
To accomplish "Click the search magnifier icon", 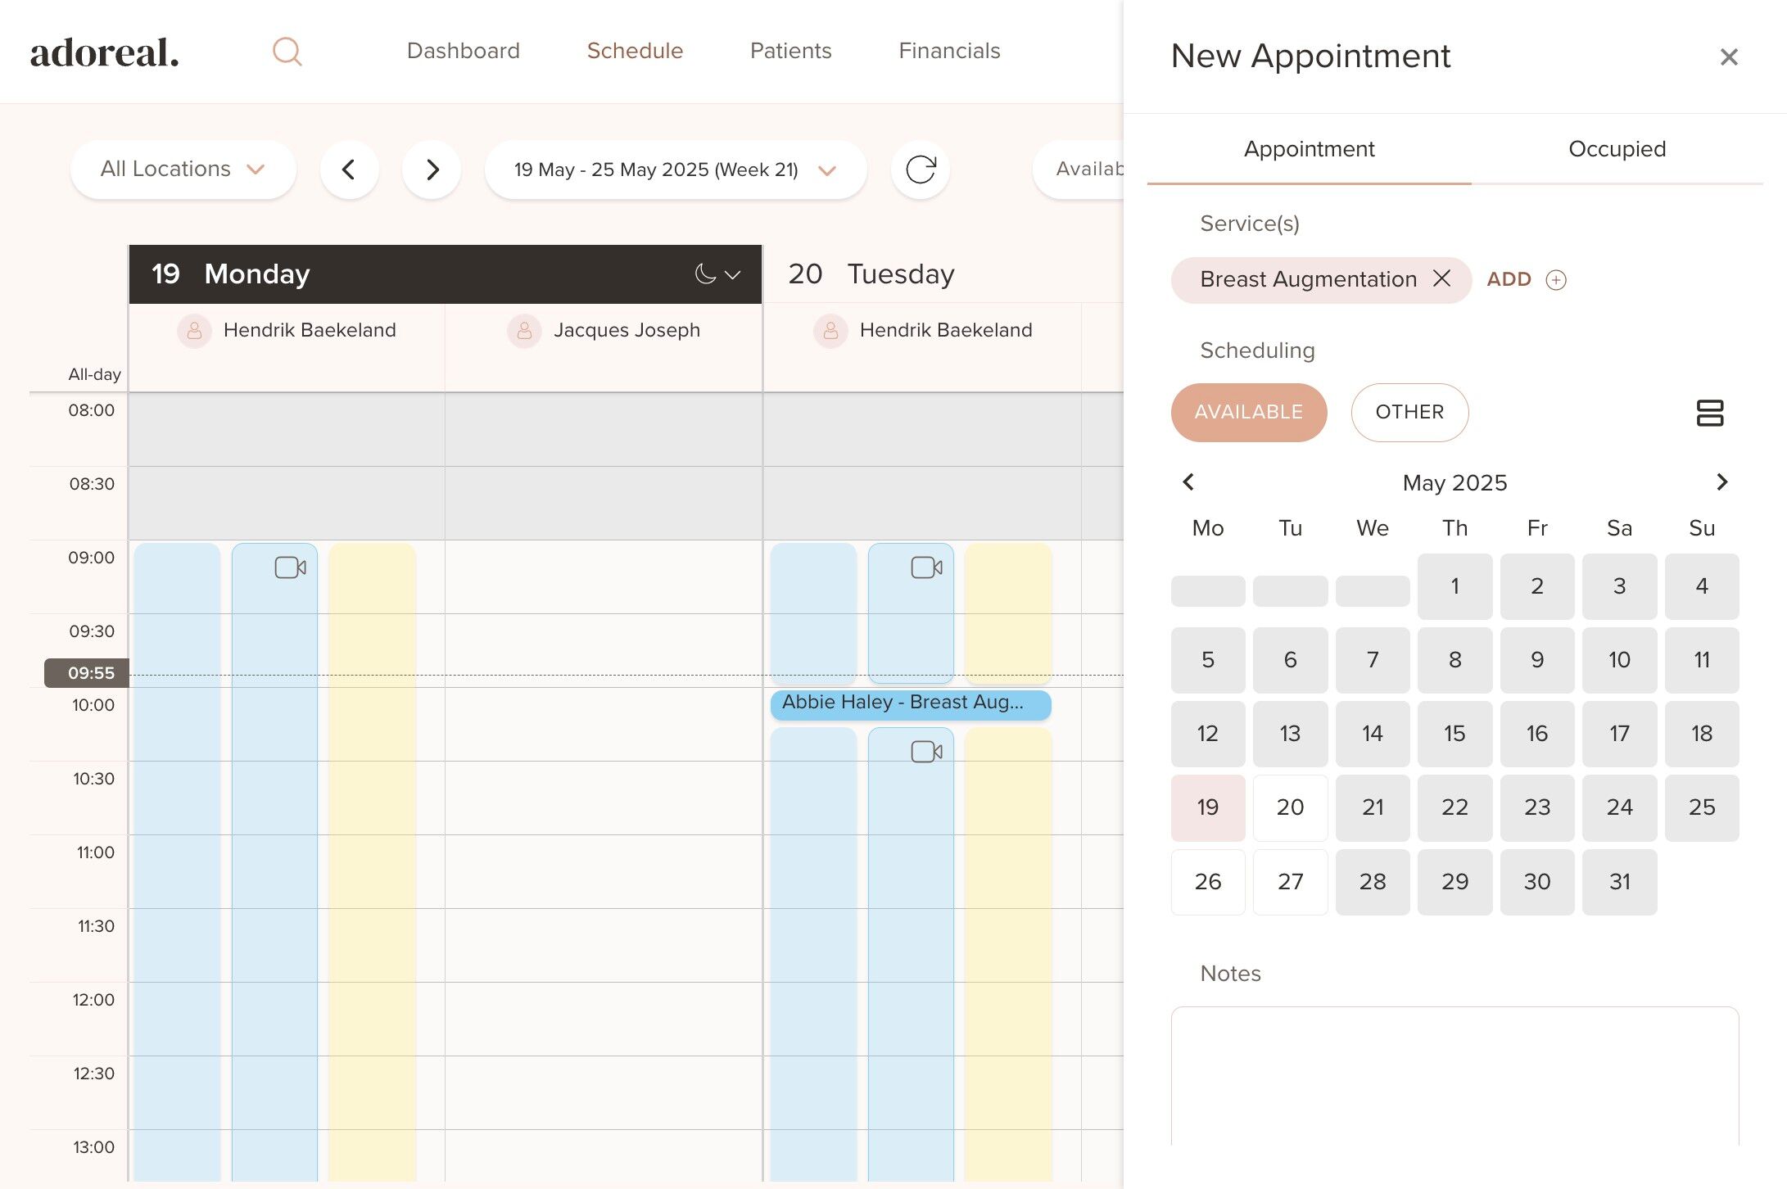I will pyautogui.click(x=287, y=52).
